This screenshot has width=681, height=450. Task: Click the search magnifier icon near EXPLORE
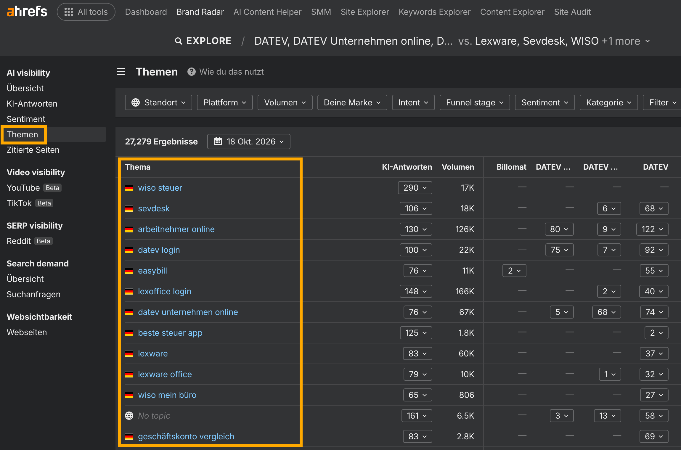click(179, 41)
